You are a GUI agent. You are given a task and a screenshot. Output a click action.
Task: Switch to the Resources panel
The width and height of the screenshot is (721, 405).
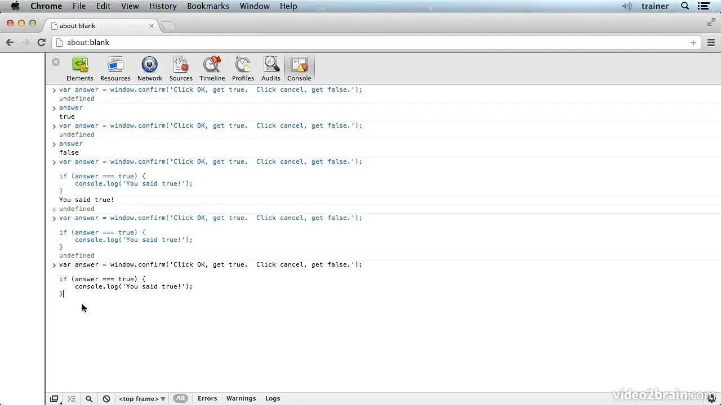[x=115, y=69]
